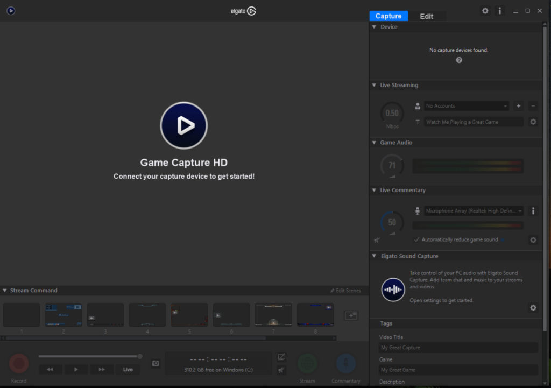
Task: Select scene thumbnail 1
Action: pyautogui.click(x=22, y=315)
